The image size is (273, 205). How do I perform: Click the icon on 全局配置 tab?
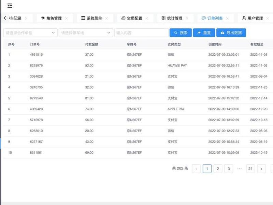tap(123, 18)
